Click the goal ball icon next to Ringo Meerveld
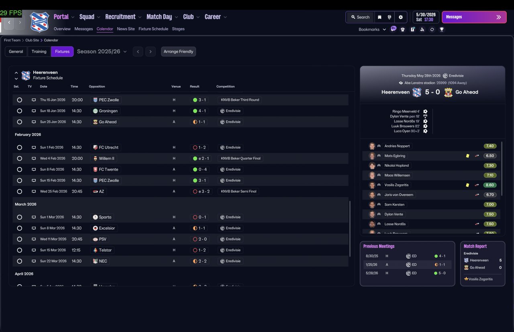Viewport: 514px width, 332px height. (425, 112)
